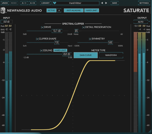Screen dimensions: 152x134
Task: Click the CLIPPER SHAPE bracket icon
Action: coord(37,39)
